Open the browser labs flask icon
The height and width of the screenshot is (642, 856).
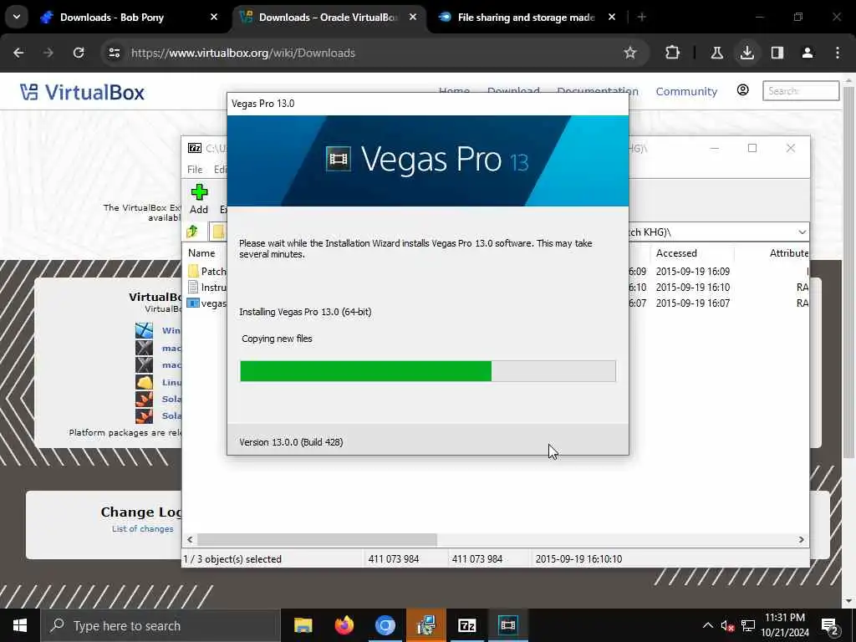click(x=716, y=53)
